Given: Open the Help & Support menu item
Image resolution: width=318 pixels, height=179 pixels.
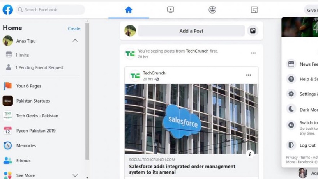Looking at the screenshot, I should point(302,79).
